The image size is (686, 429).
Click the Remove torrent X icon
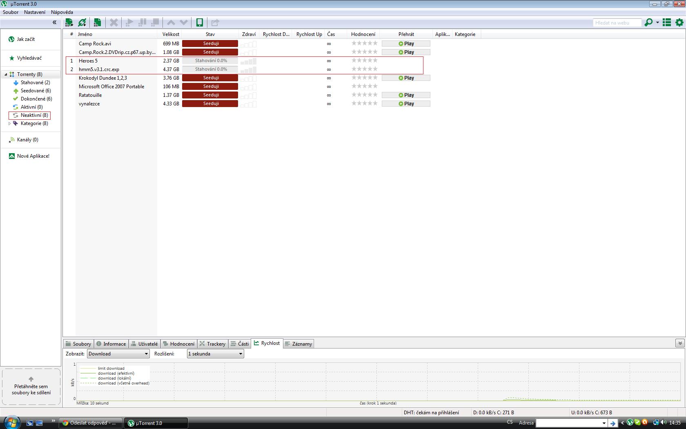[114, 22]
